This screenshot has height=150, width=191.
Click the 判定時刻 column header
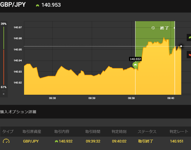(119, 132)
